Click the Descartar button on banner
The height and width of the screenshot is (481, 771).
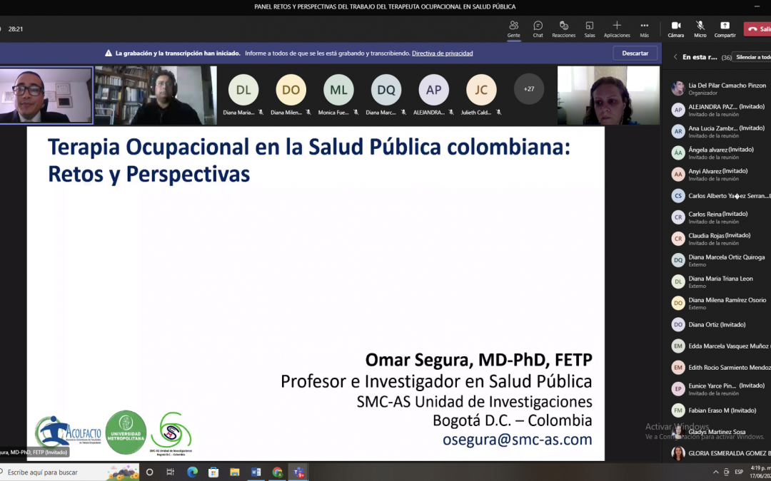(x=635, y=53)
